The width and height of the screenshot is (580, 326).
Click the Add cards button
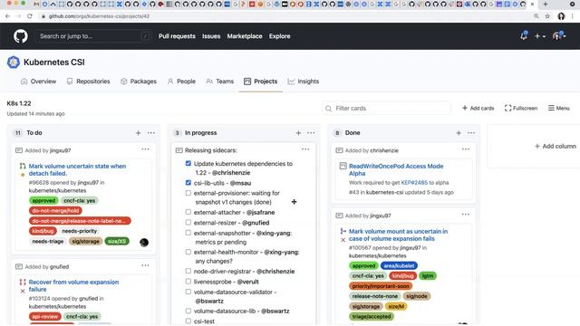pos(478,108)
